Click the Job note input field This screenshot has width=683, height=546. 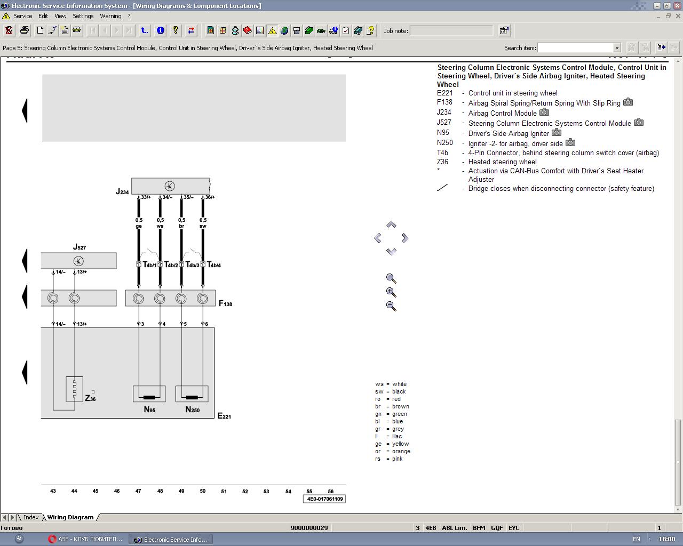point(451,31)
